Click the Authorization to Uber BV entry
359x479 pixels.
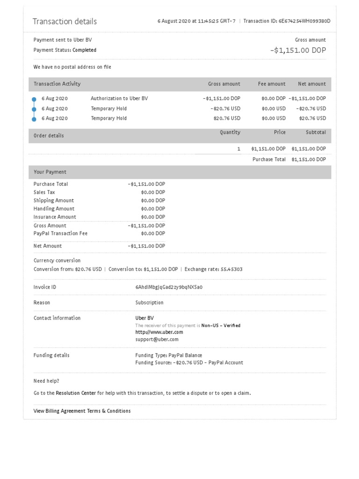[x=119, y=99]
